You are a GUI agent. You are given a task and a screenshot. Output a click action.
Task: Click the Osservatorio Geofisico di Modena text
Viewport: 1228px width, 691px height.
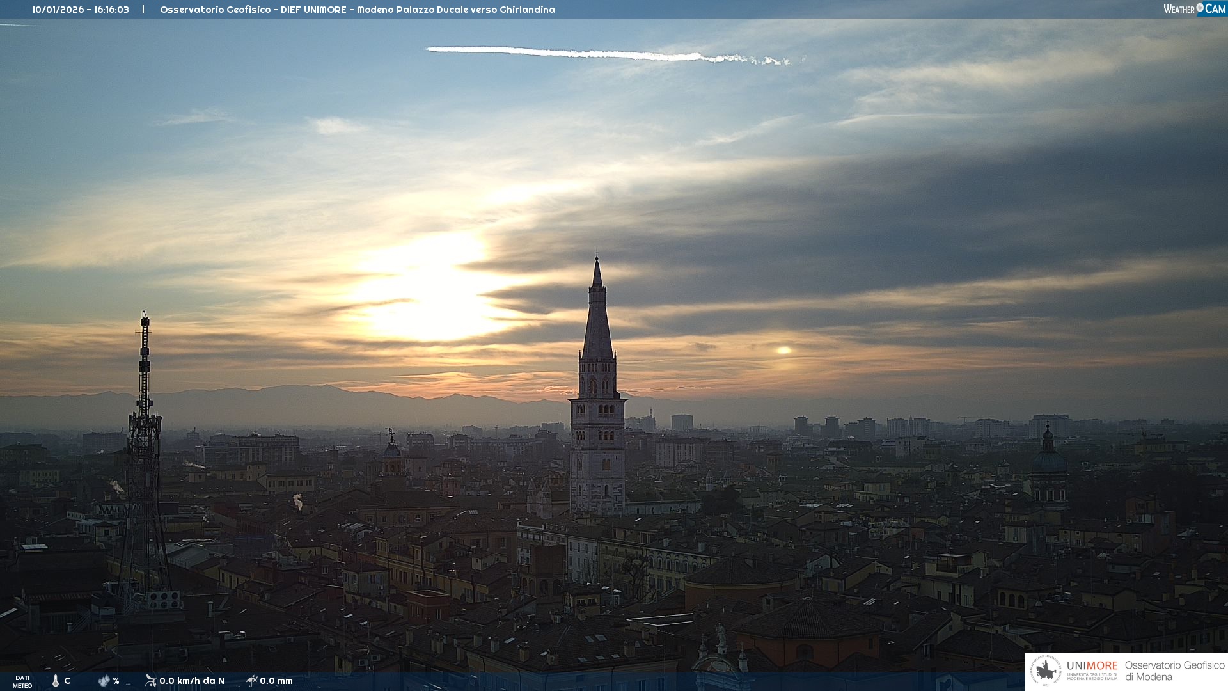(x=1174, y=671)
